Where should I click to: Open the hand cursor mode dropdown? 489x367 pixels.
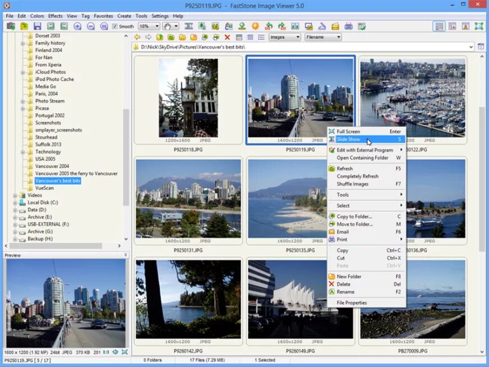pyautogui.click(x=176, y=26)
